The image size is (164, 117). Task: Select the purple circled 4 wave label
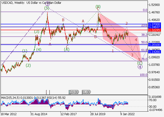tap(140, 67)
